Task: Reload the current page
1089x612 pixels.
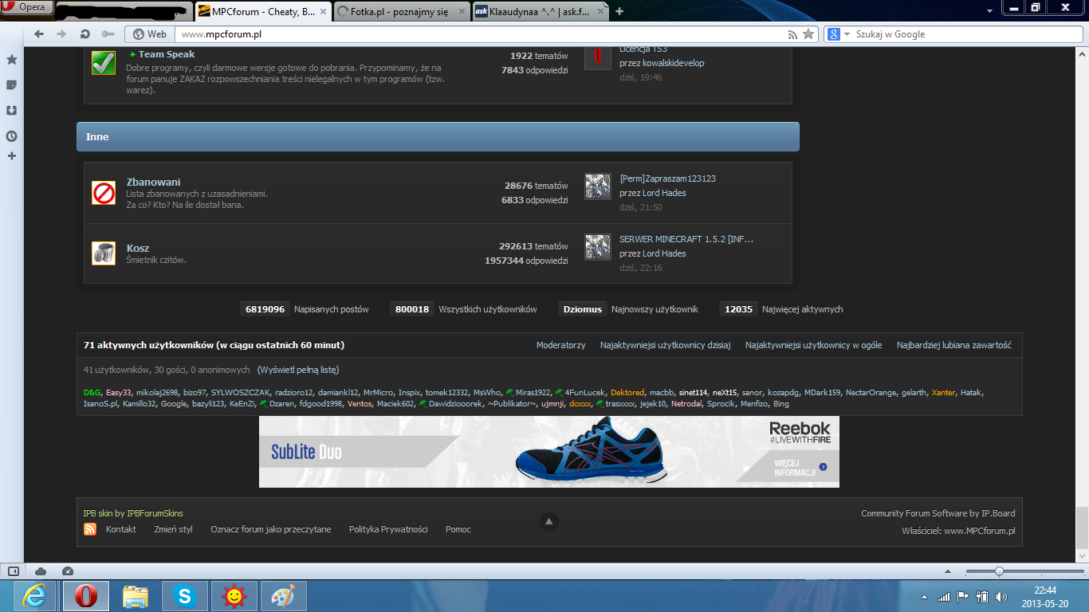Action: [x=85, y=34]
